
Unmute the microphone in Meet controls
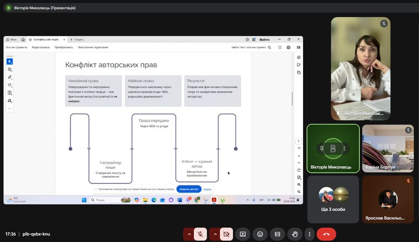coord(200,234)
